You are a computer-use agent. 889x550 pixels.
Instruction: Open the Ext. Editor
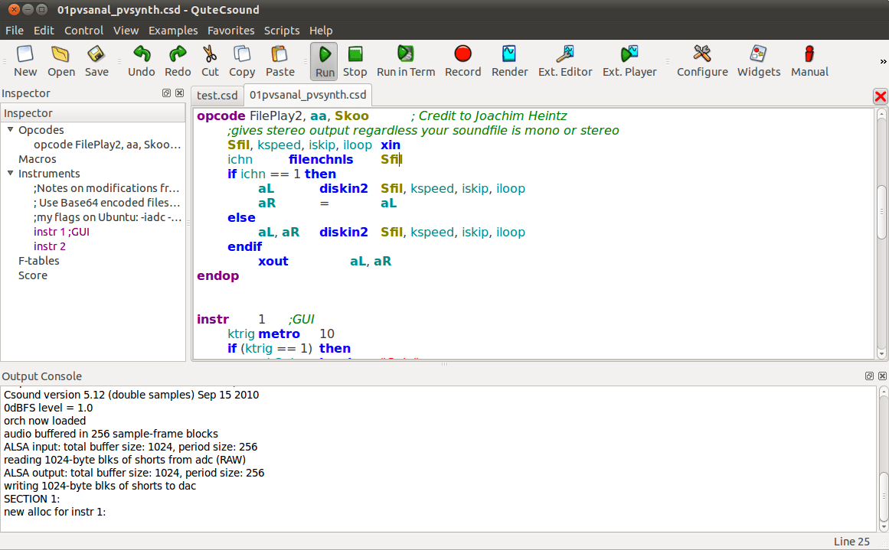pos(564,61)
